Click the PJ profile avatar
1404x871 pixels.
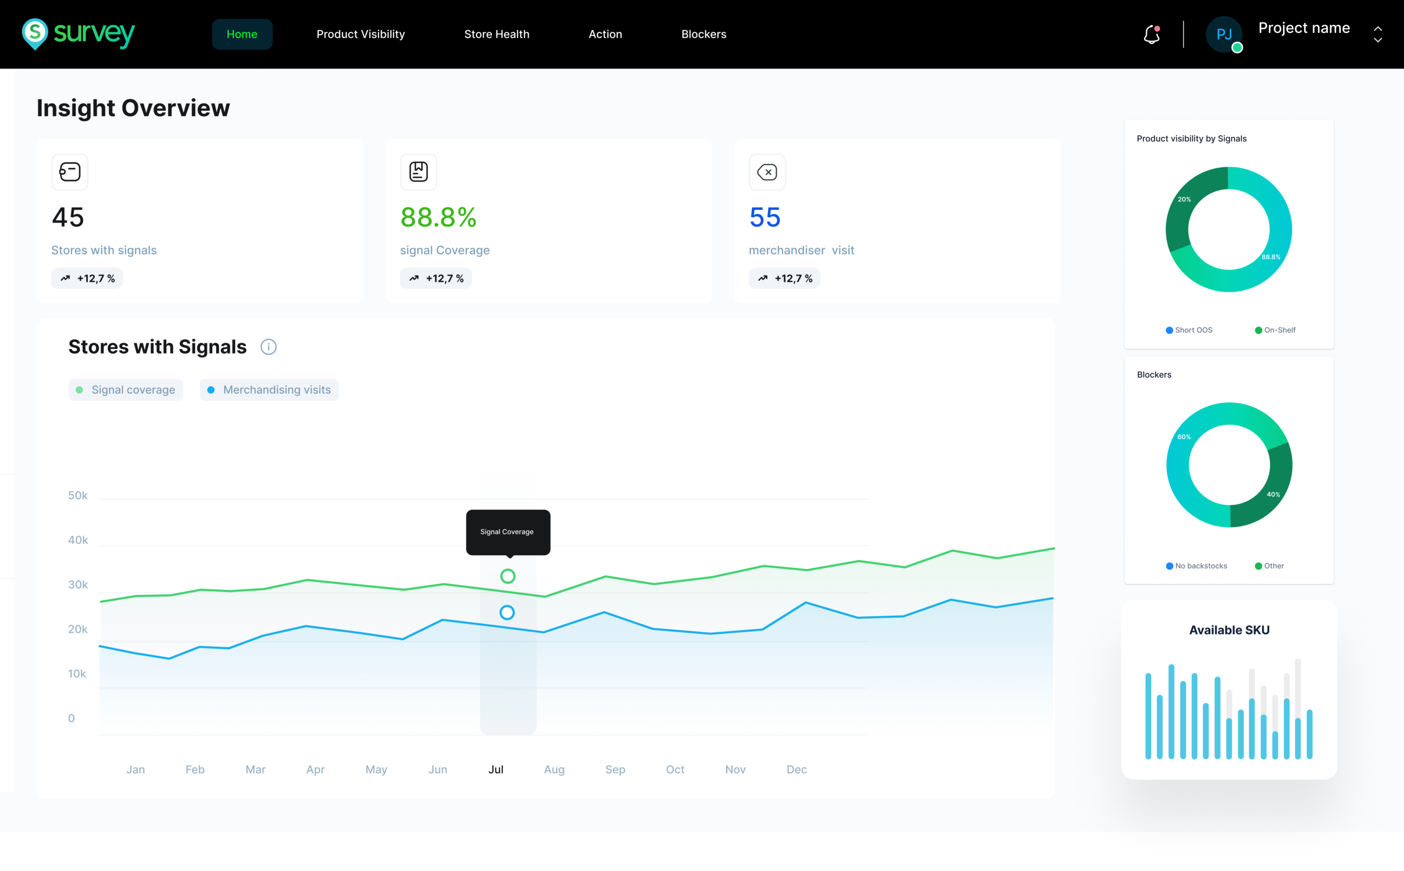[x=1225, y=34]
